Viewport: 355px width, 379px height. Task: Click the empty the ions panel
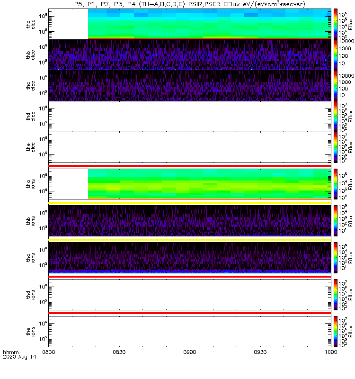190,332
